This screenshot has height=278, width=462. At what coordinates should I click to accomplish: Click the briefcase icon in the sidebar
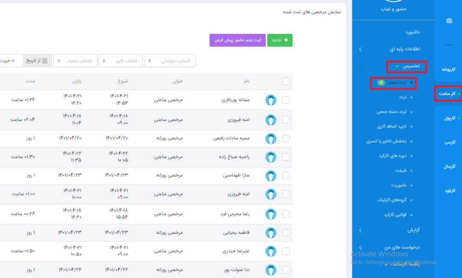448,21
